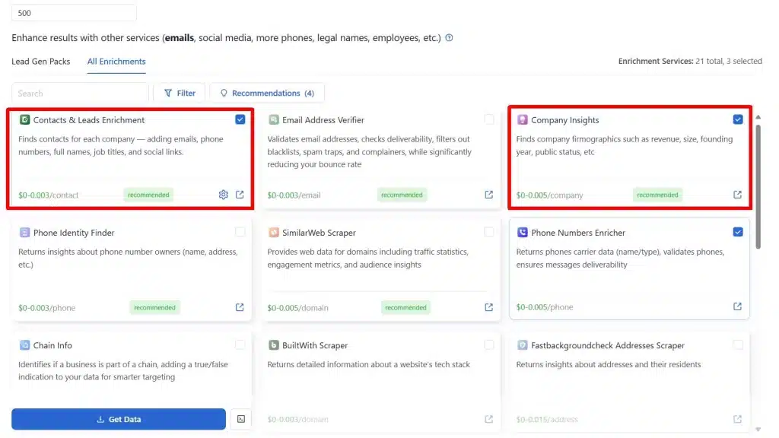Image resolution: width=779 pixels, height=438 pixels.
Task: Click the recommended badge on SimilarWeb Scraper
Action: click(x=405, y=307)
